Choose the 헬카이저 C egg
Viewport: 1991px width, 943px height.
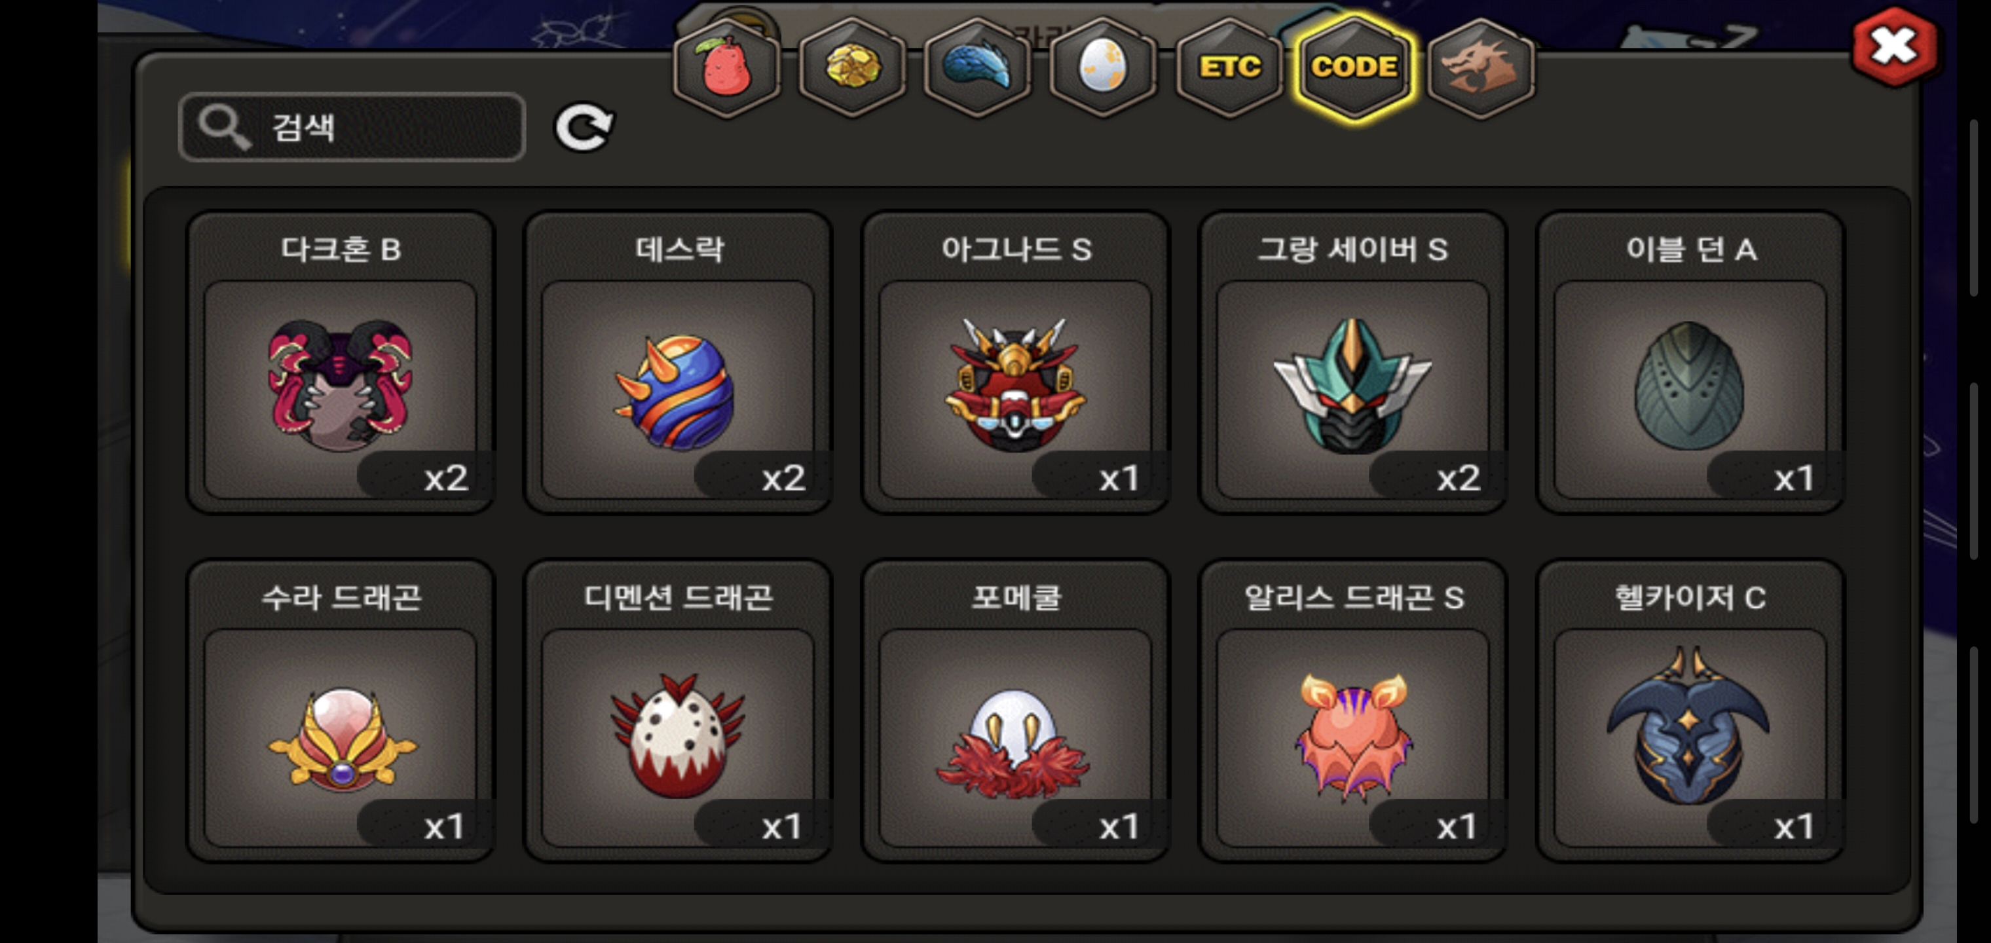[1690, 710]
